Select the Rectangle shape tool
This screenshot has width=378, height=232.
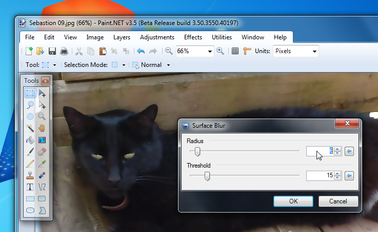(30, 199)
